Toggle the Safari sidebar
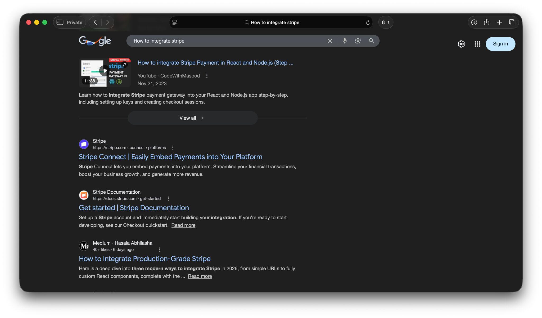Viewport: 542px width, 318px height. coord(60,22)
